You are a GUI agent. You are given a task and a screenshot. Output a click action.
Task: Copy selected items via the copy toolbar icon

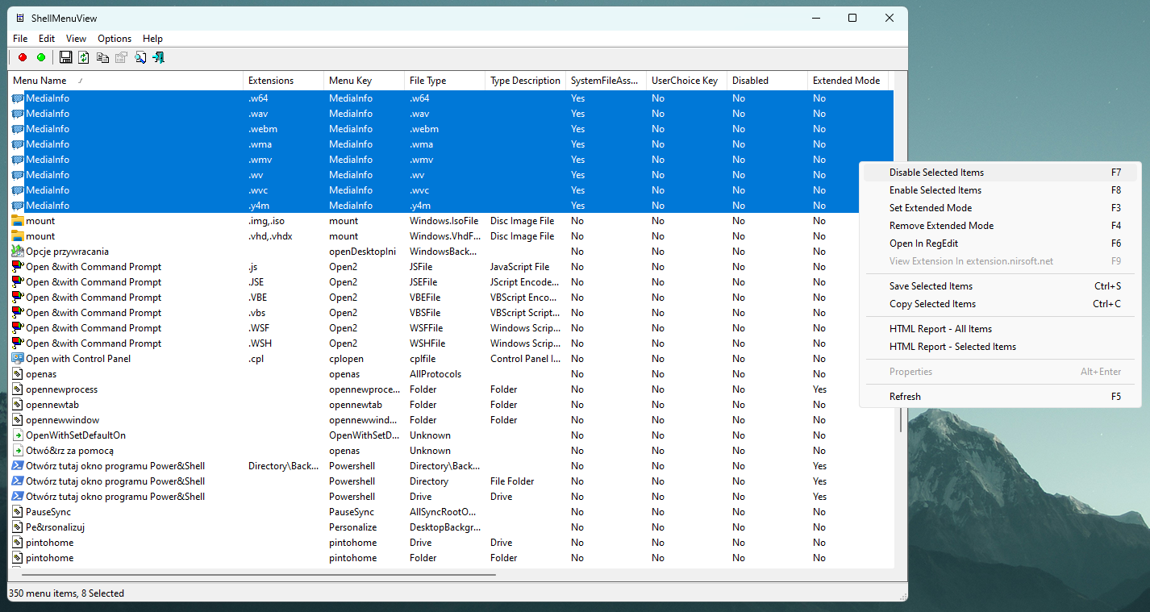[102, 57]
